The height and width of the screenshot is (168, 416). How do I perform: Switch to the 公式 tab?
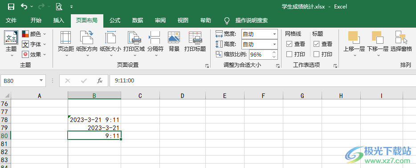(x=115, y=20)
